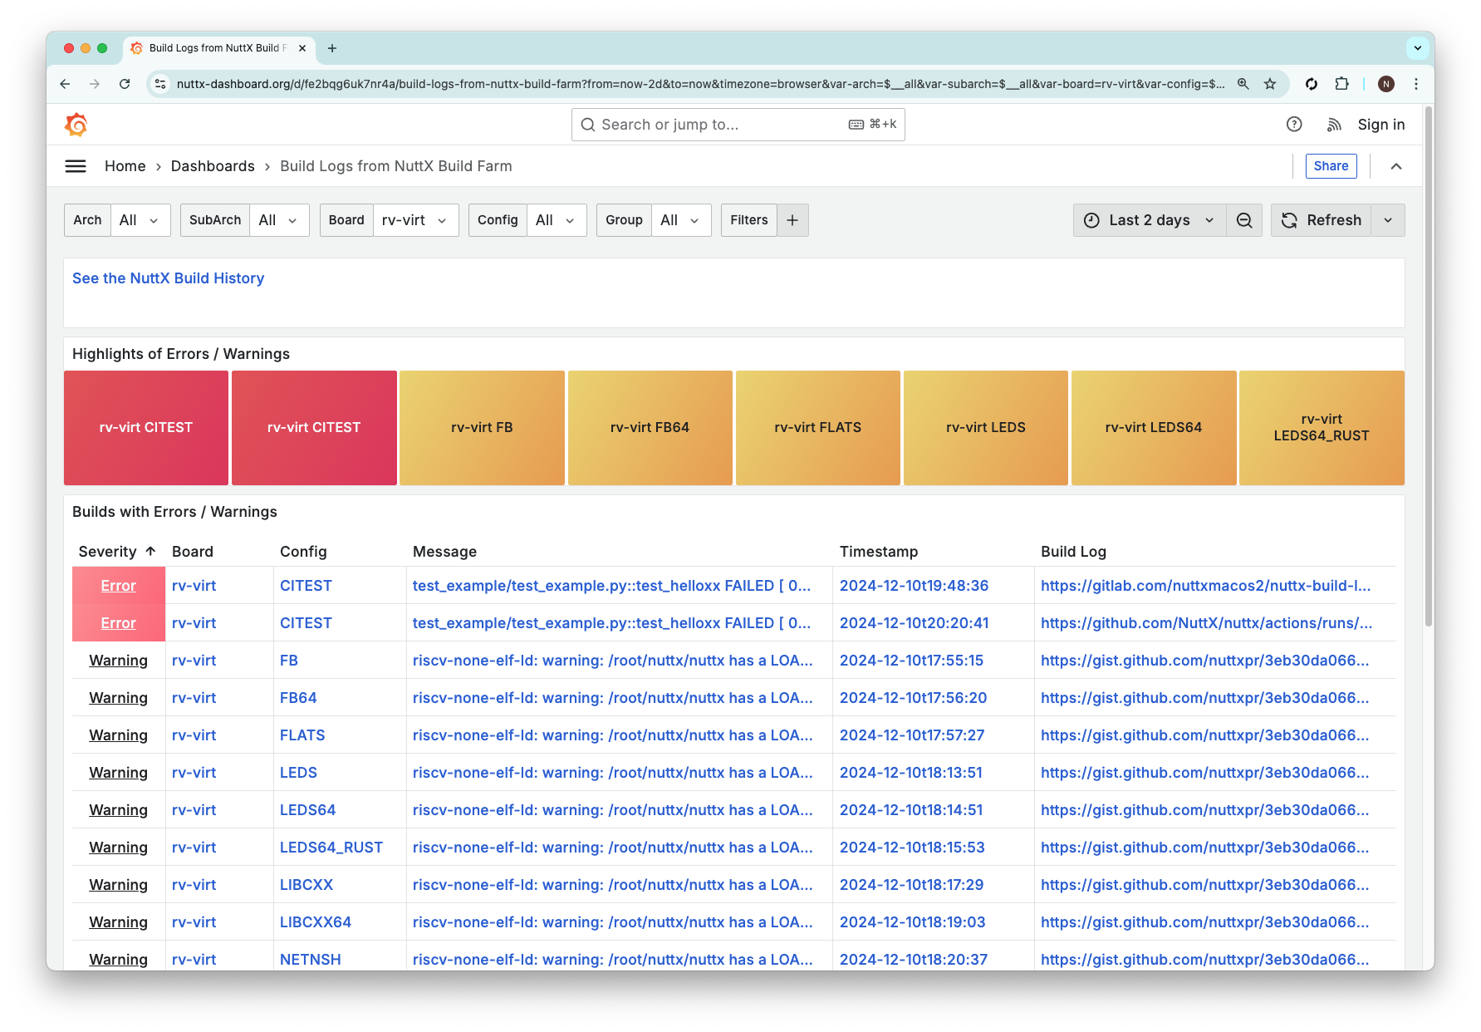Open the browser profile avatar N

click(1385, 84)
